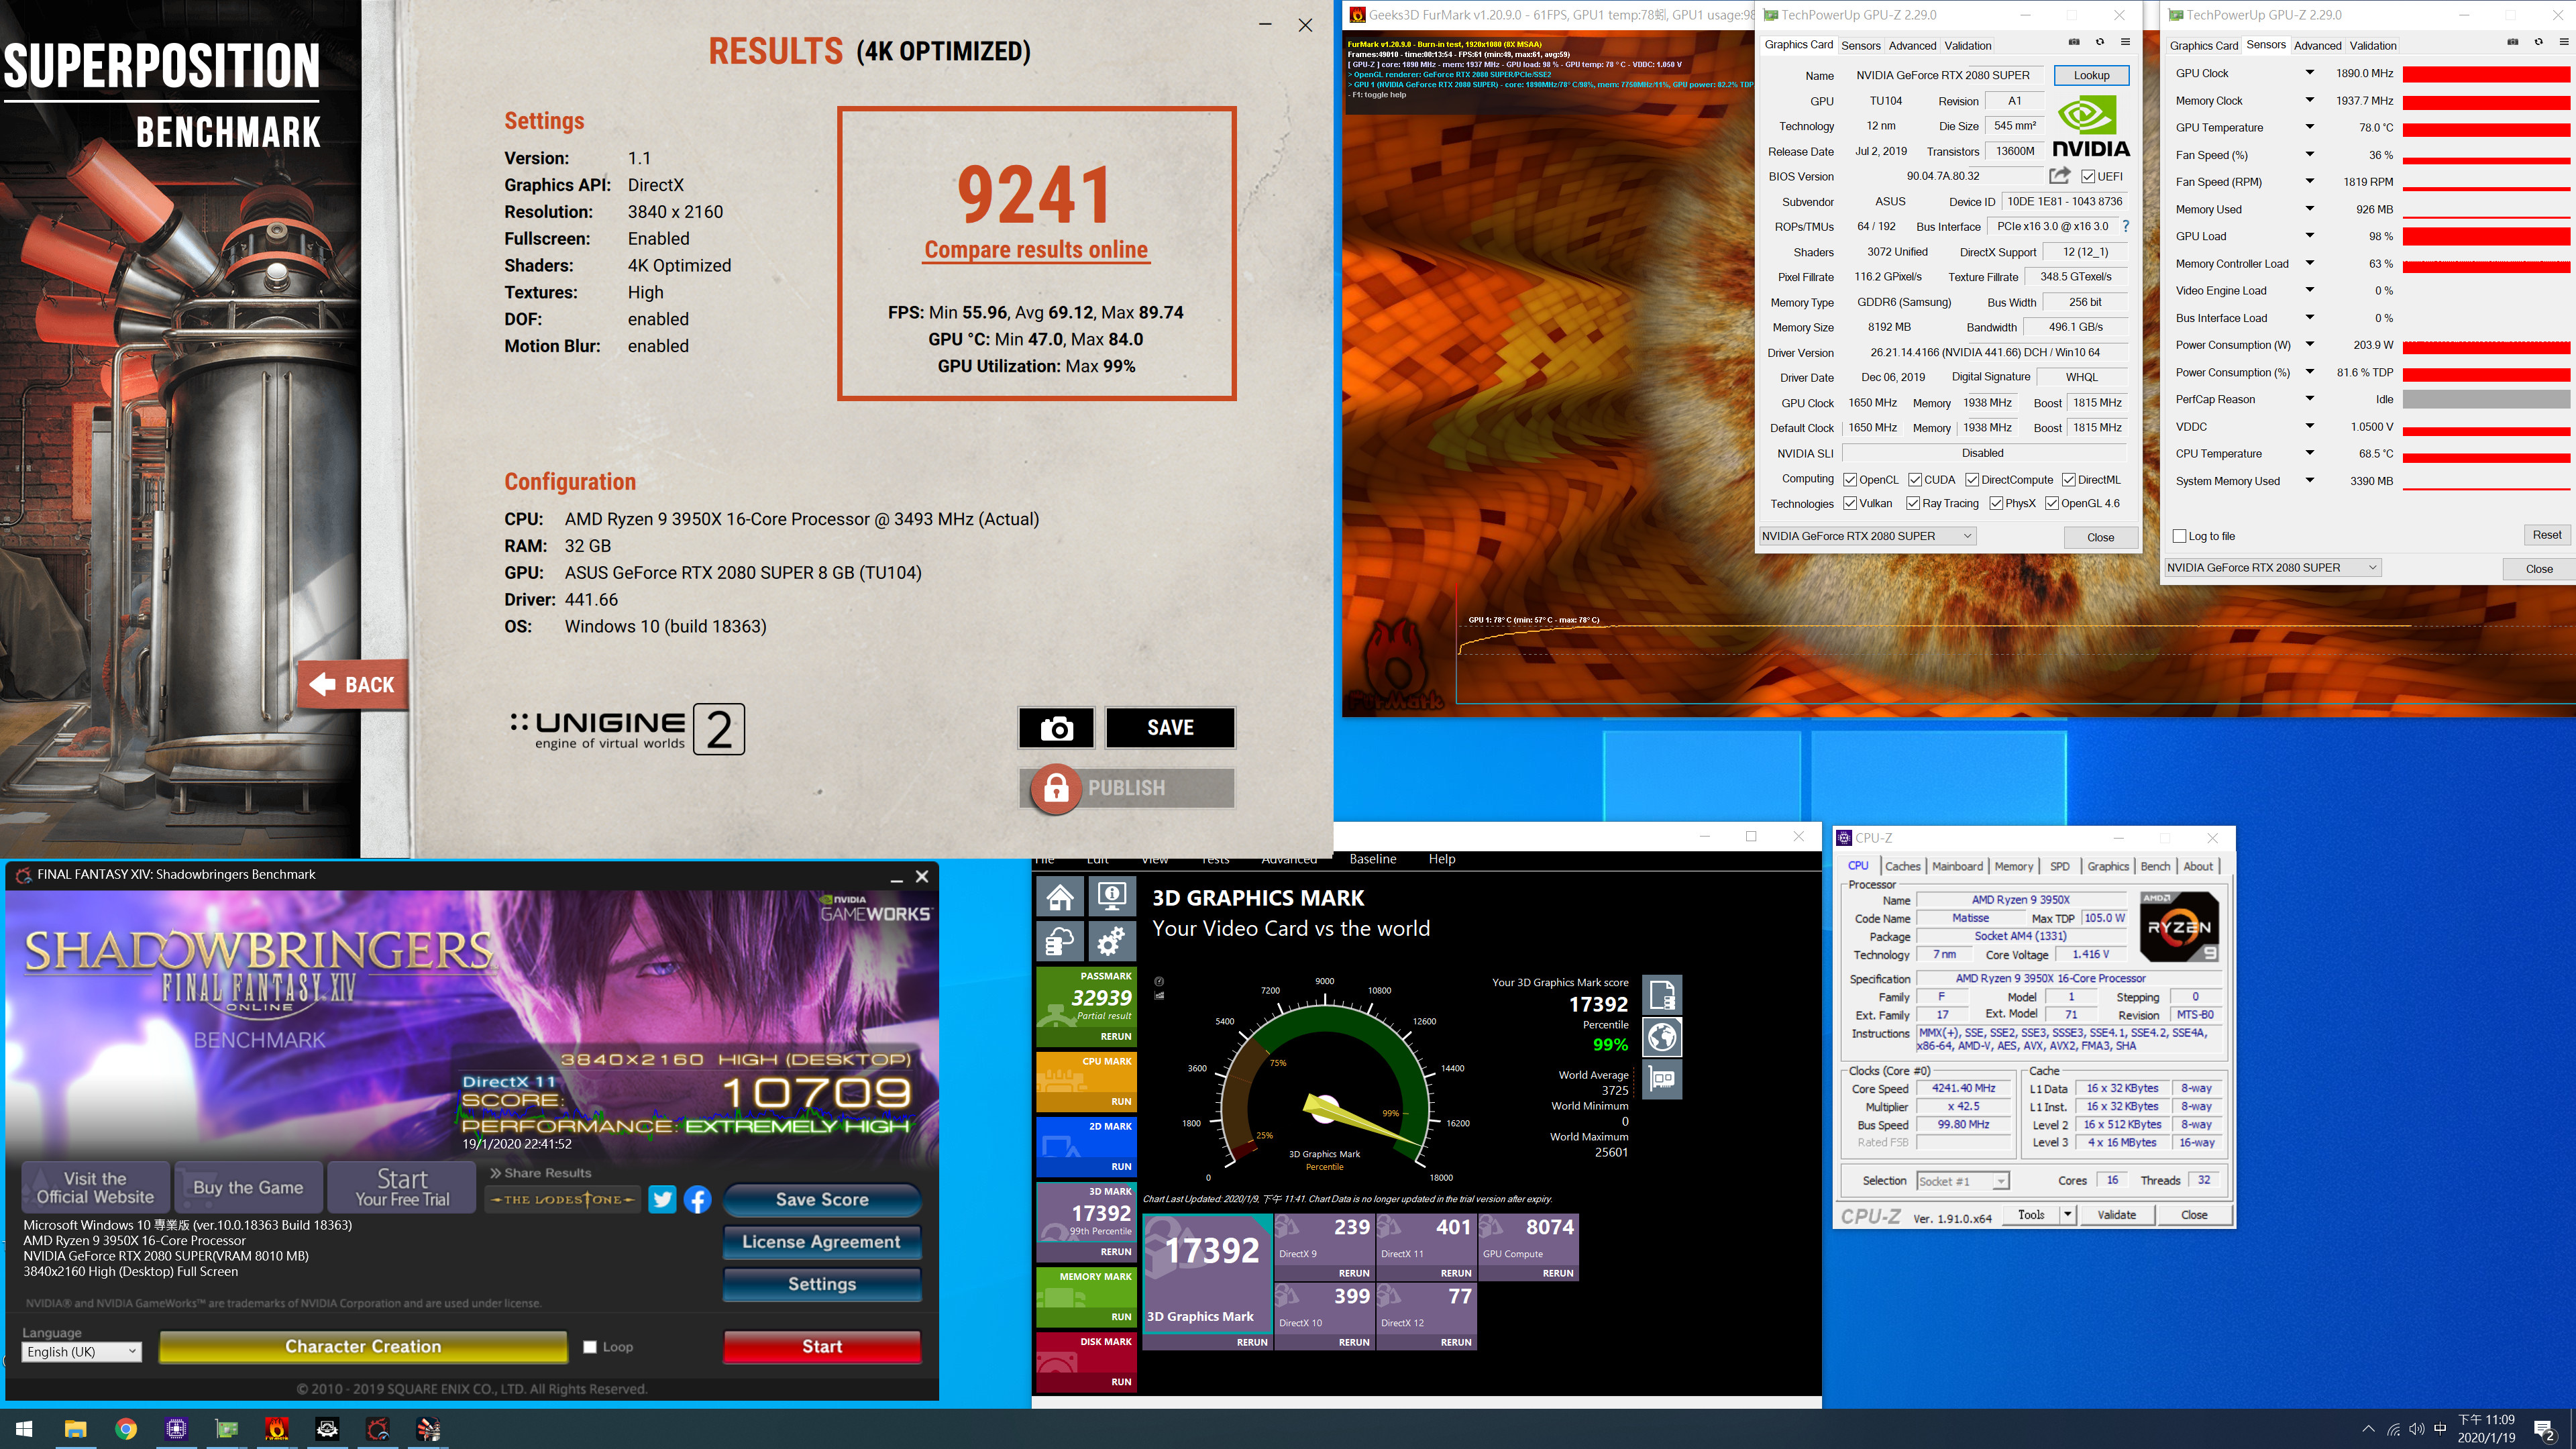Open PassMark system information monitor icon
The width and height of the screenshot is (2576, 1449).
click(1111, 896)
